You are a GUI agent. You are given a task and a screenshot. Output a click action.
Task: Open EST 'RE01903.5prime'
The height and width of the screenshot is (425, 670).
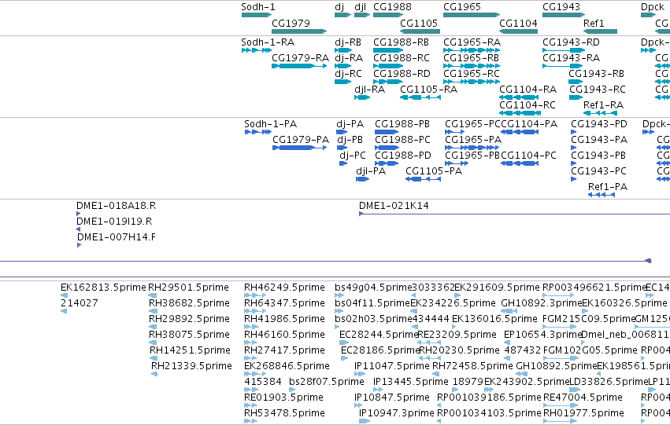283,398
